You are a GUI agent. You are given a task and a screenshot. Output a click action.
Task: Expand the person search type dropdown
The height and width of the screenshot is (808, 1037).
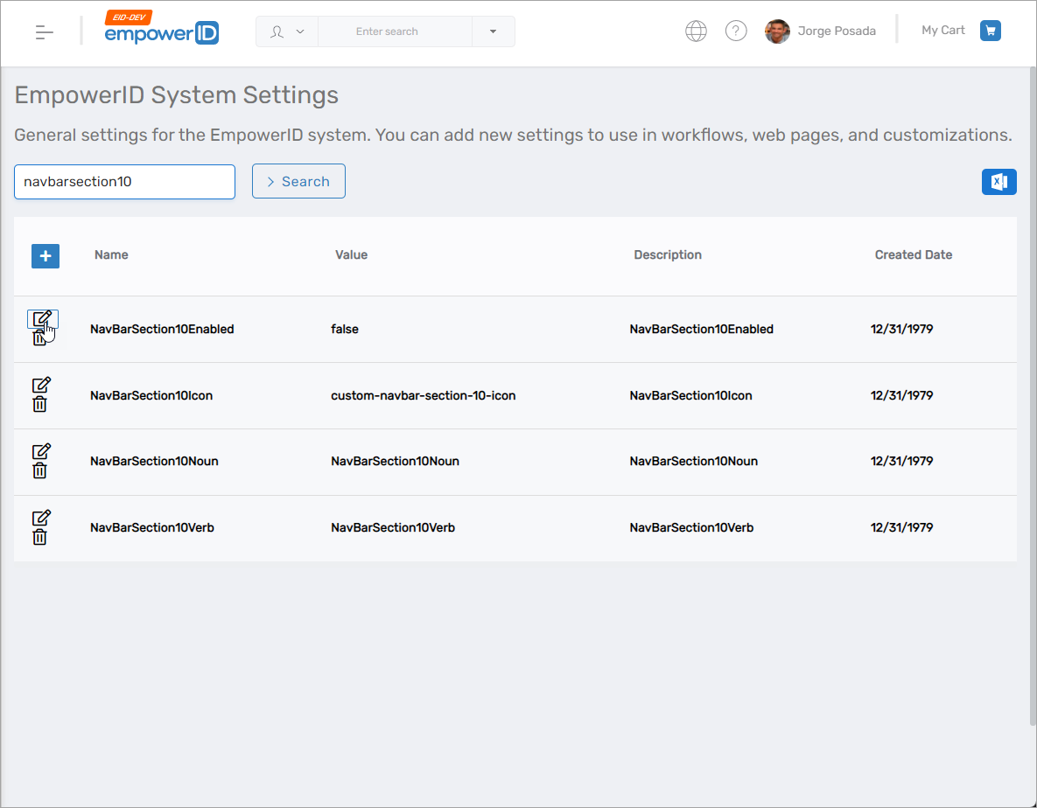[287, 31]
